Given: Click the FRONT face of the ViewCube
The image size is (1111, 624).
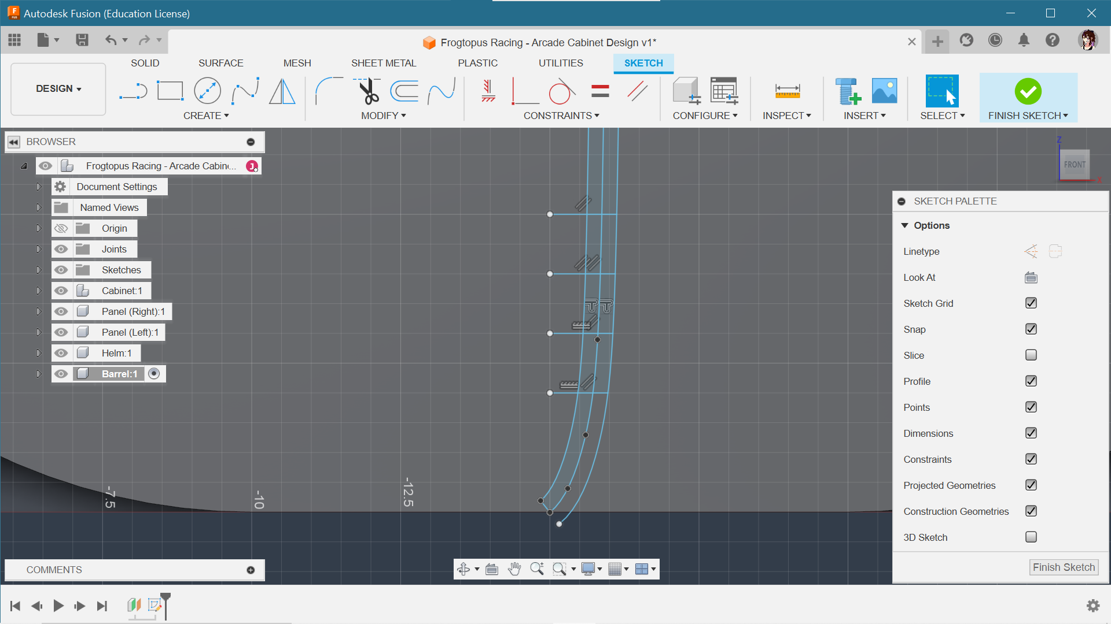Looking at the screenshot, I should (1075, 165).
